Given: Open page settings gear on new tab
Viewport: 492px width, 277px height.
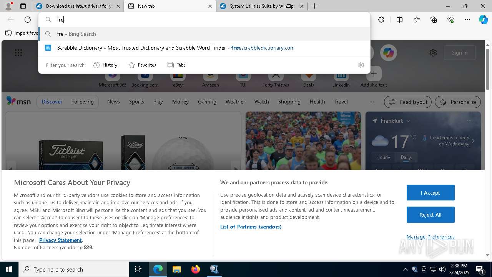Looking at the screenshot, I should coord(433,53).
